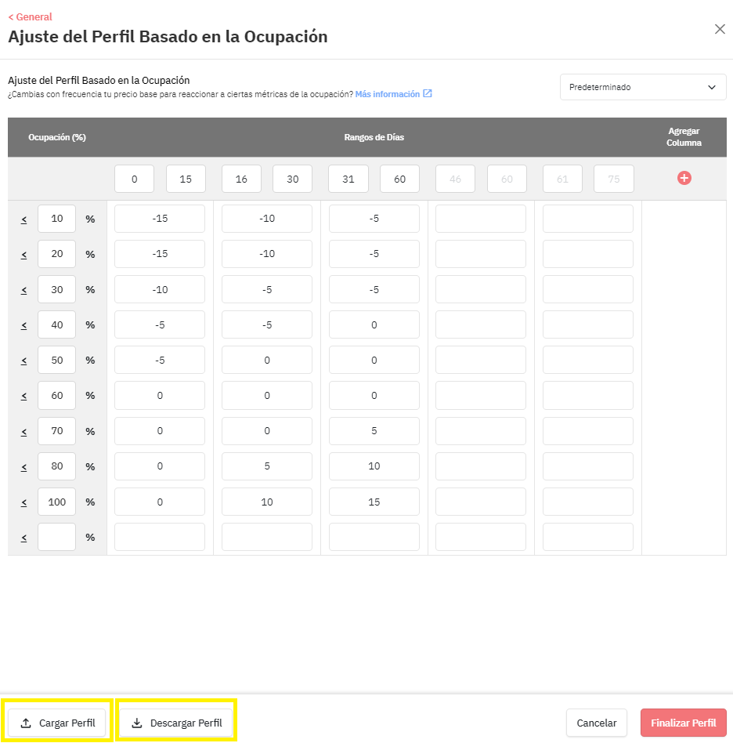The width and height of the screenshot is (733, 743).
Task: Click the Cancelar button
Action: 597,723
